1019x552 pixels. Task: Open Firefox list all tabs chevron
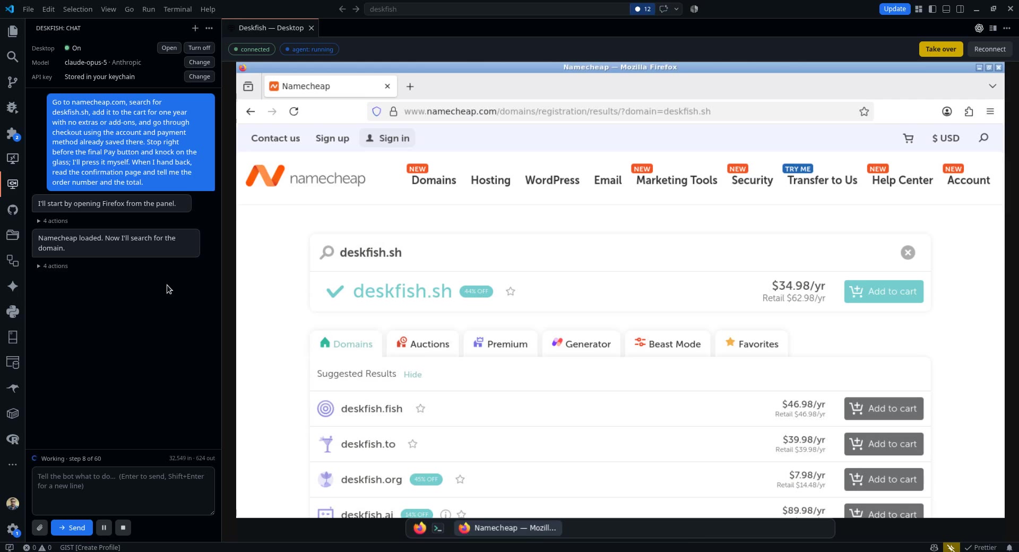[x=992, y=86]
